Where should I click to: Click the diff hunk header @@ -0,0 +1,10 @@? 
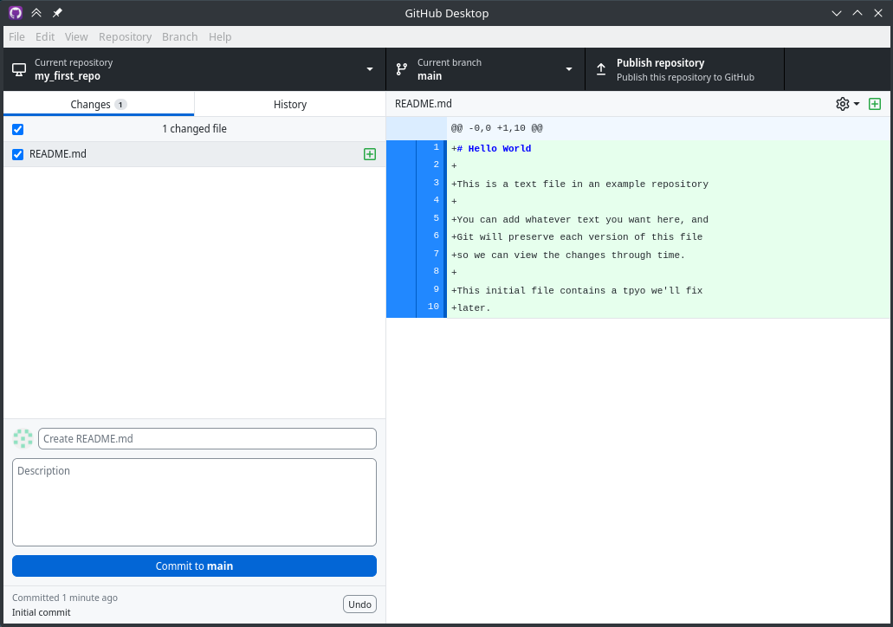click(496, 128)
